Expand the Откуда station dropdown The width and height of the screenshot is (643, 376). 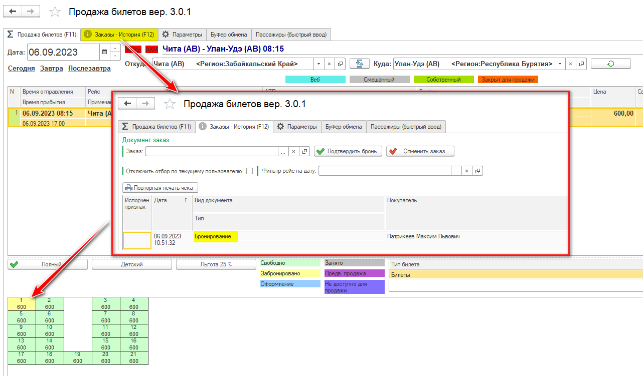coord(318,64)
